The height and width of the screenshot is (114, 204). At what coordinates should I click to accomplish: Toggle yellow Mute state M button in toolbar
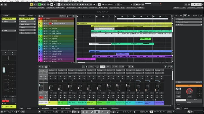(31, 5)
